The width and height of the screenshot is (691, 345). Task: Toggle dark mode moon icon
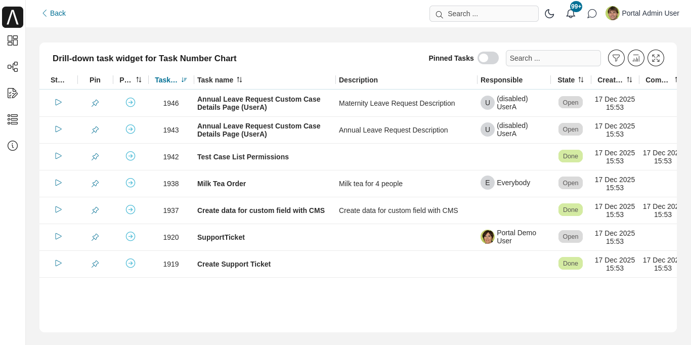549,14
